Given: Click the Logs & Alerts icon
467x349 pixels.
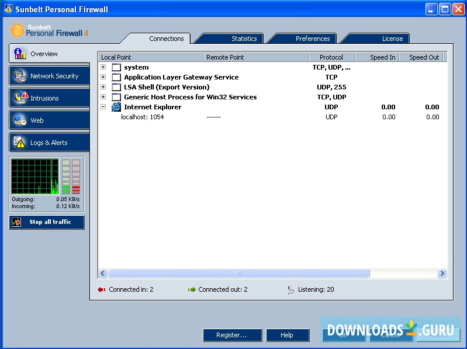Looking at the screenshot, I should click(x=19, y=142).
